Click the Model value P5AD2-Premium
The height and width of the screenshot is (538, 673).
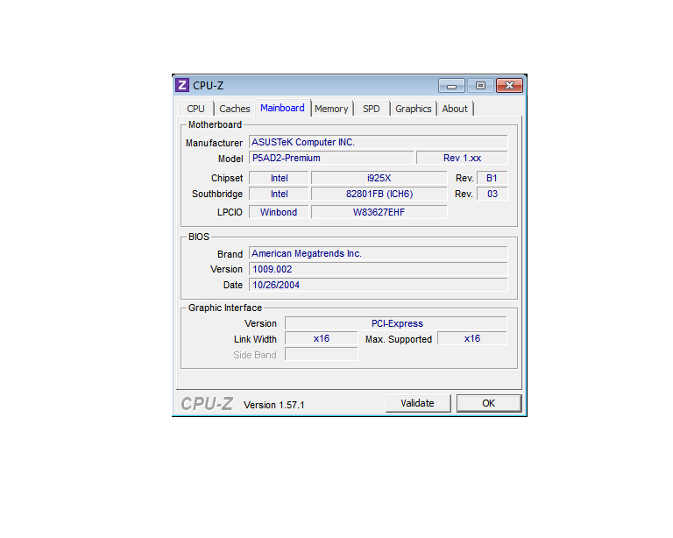coord(331,158)
